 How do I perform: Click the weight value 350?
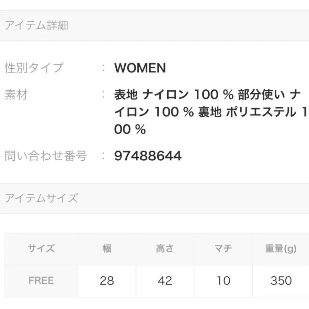coord(281,281)
